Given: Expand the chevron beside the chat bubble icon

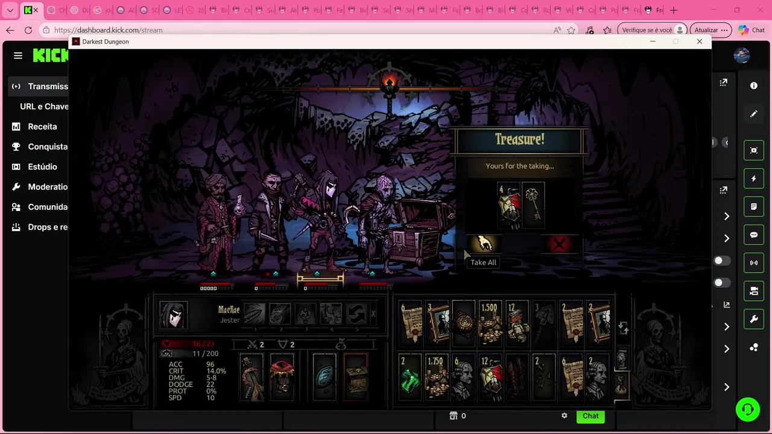Looking at the screenshot, I should (x=727, y=238).
